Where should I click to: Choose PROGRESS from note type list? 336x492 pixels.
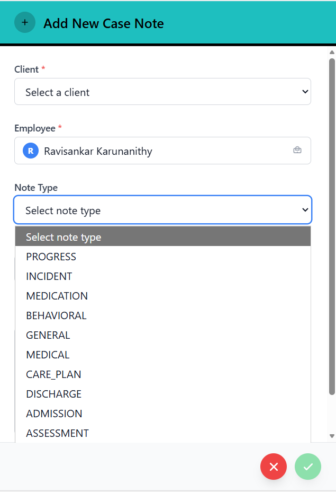51,257
